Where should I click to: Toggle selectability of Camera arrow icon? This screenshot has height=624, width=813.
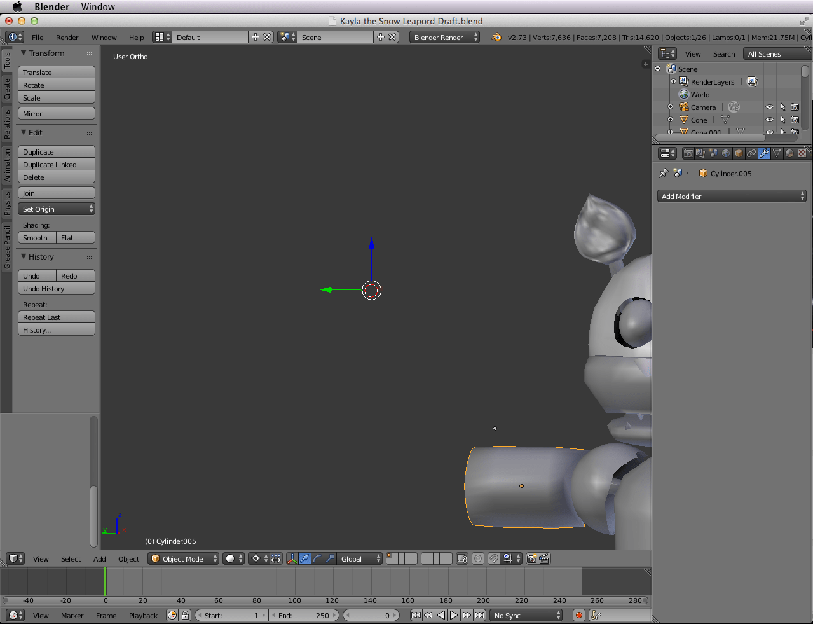(782, 107)
